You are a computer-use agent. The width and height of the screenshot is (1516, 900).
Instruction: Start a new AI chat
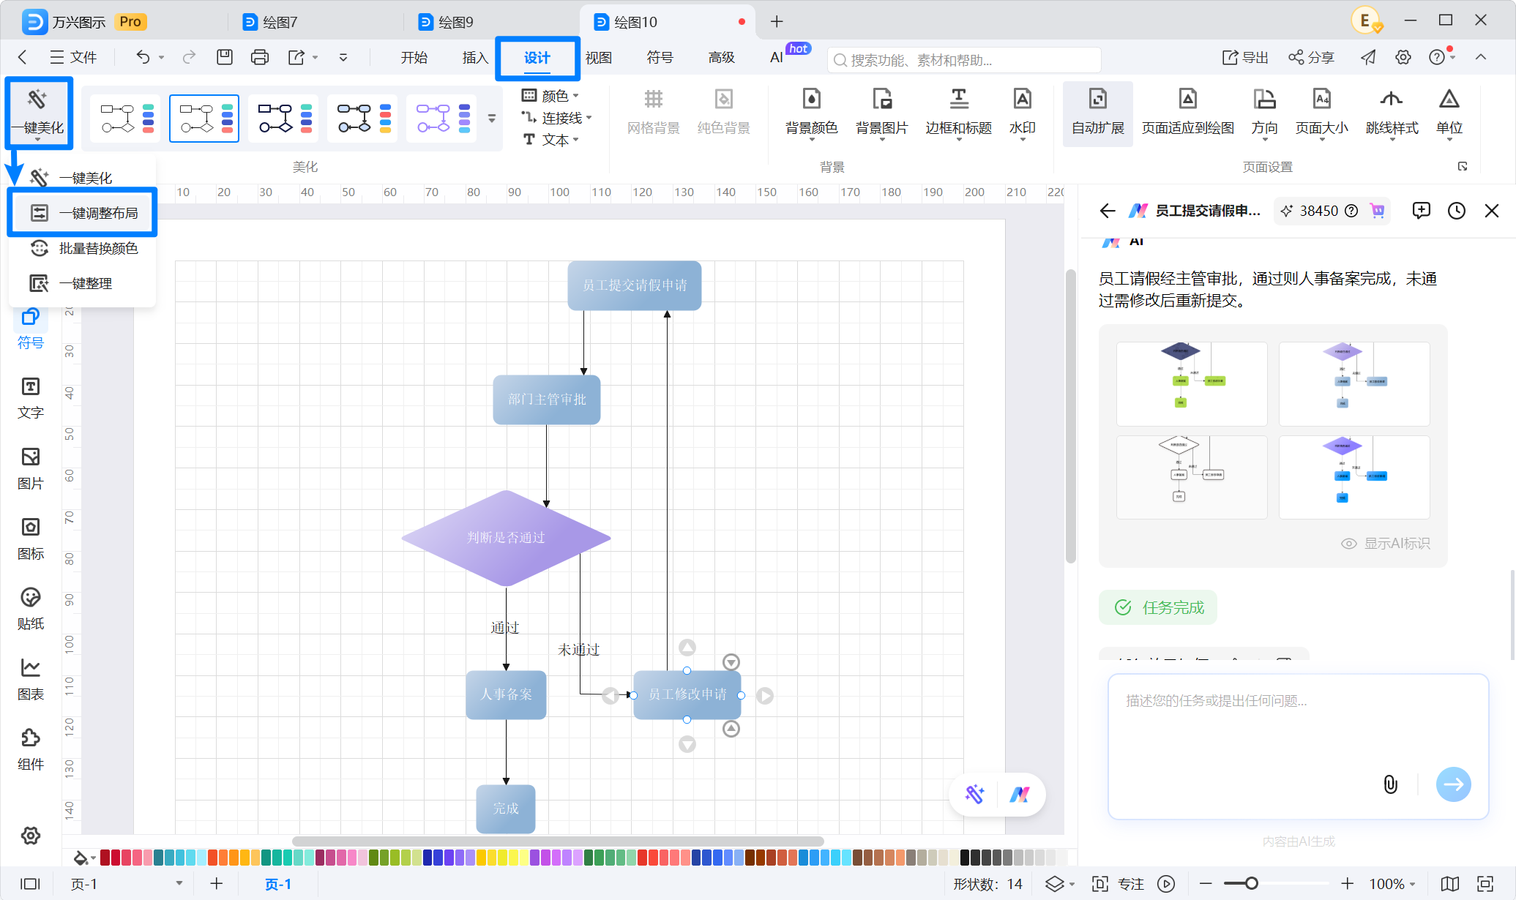point(1421,211)
